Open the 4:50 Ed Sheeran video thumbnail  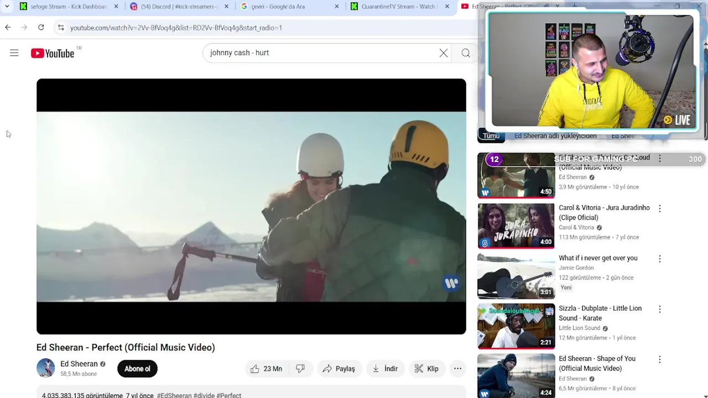(x=516, y=175)
